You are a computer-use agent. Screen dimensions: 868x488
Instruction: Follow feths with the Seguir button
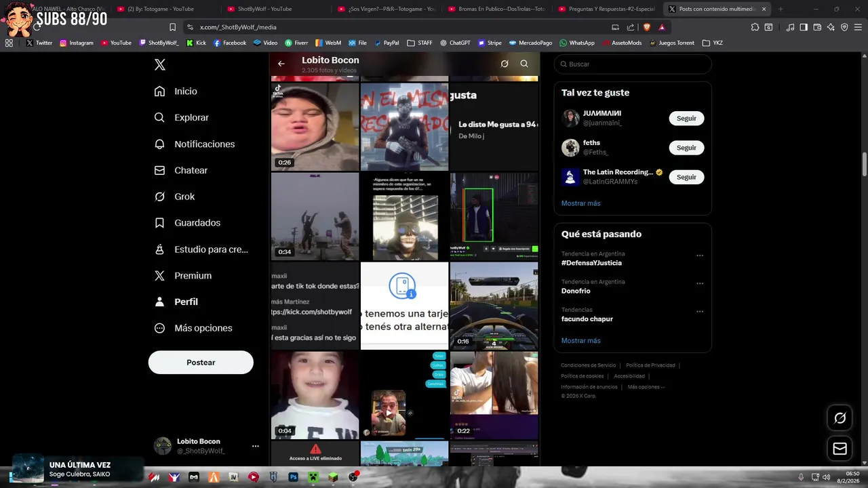[686, 148]
